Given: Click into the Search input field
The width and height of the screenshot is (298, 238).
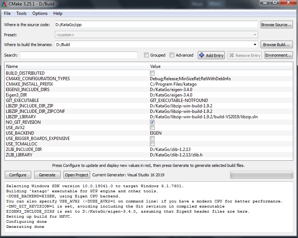Looking at the screenshot, I should (x=78, y=55).
